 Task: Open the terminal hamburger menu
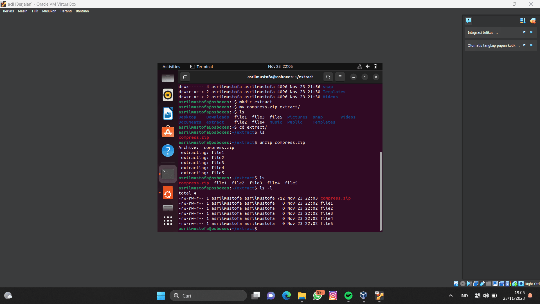340,77
